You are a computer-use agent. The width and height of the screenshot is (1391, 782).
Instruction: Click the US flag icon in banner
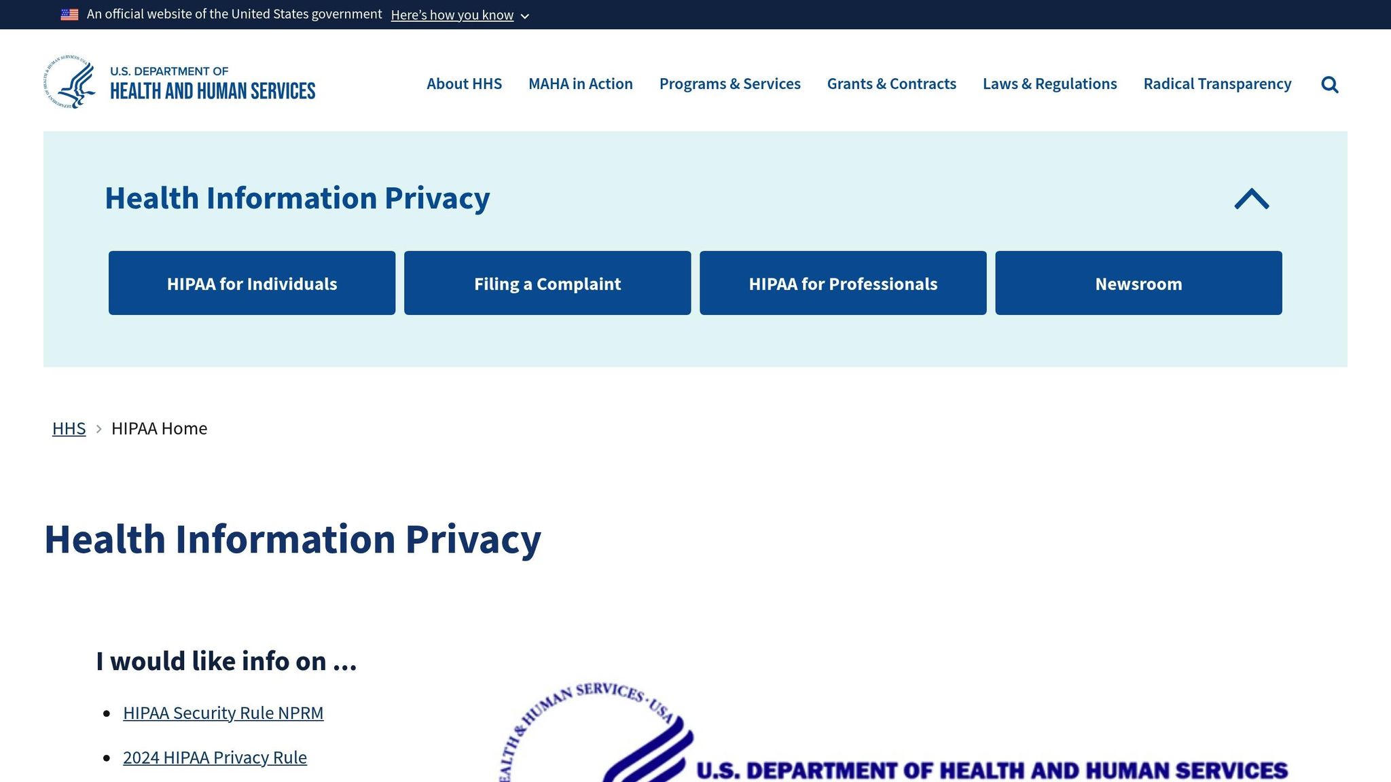coord(69,14)
